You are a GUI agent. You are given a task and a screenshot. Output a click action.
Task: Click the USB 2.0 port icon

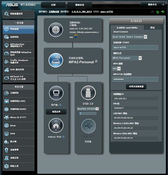coord(88,126)
